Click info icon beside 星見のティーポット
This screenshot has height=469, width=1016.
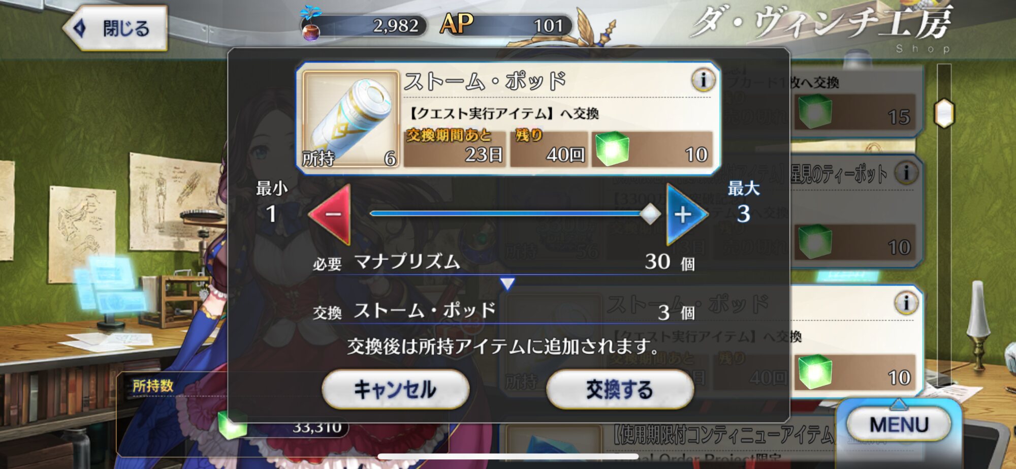(906, 173)
